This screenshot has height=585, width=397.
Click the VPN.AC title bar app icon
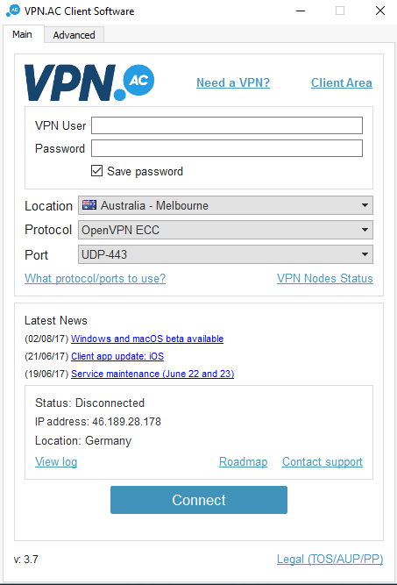[13, 11]
